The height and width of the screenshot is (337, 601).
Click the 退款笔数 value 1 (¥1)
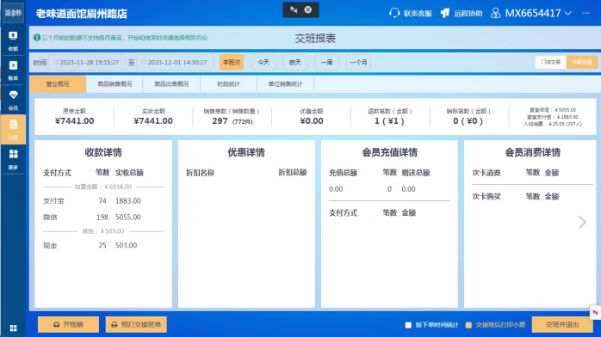[x=389, y=121]
